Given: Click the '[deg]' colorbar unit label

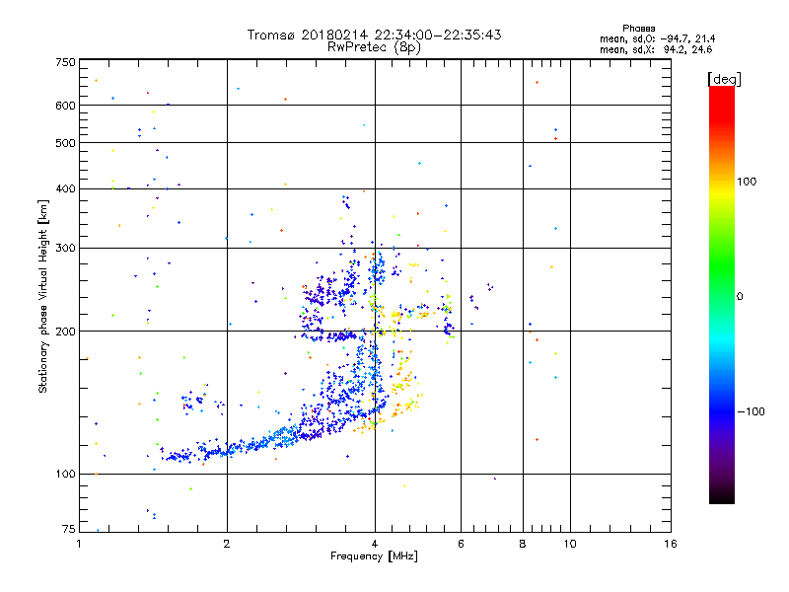Looking at the screenshot, I should point(724,79).
